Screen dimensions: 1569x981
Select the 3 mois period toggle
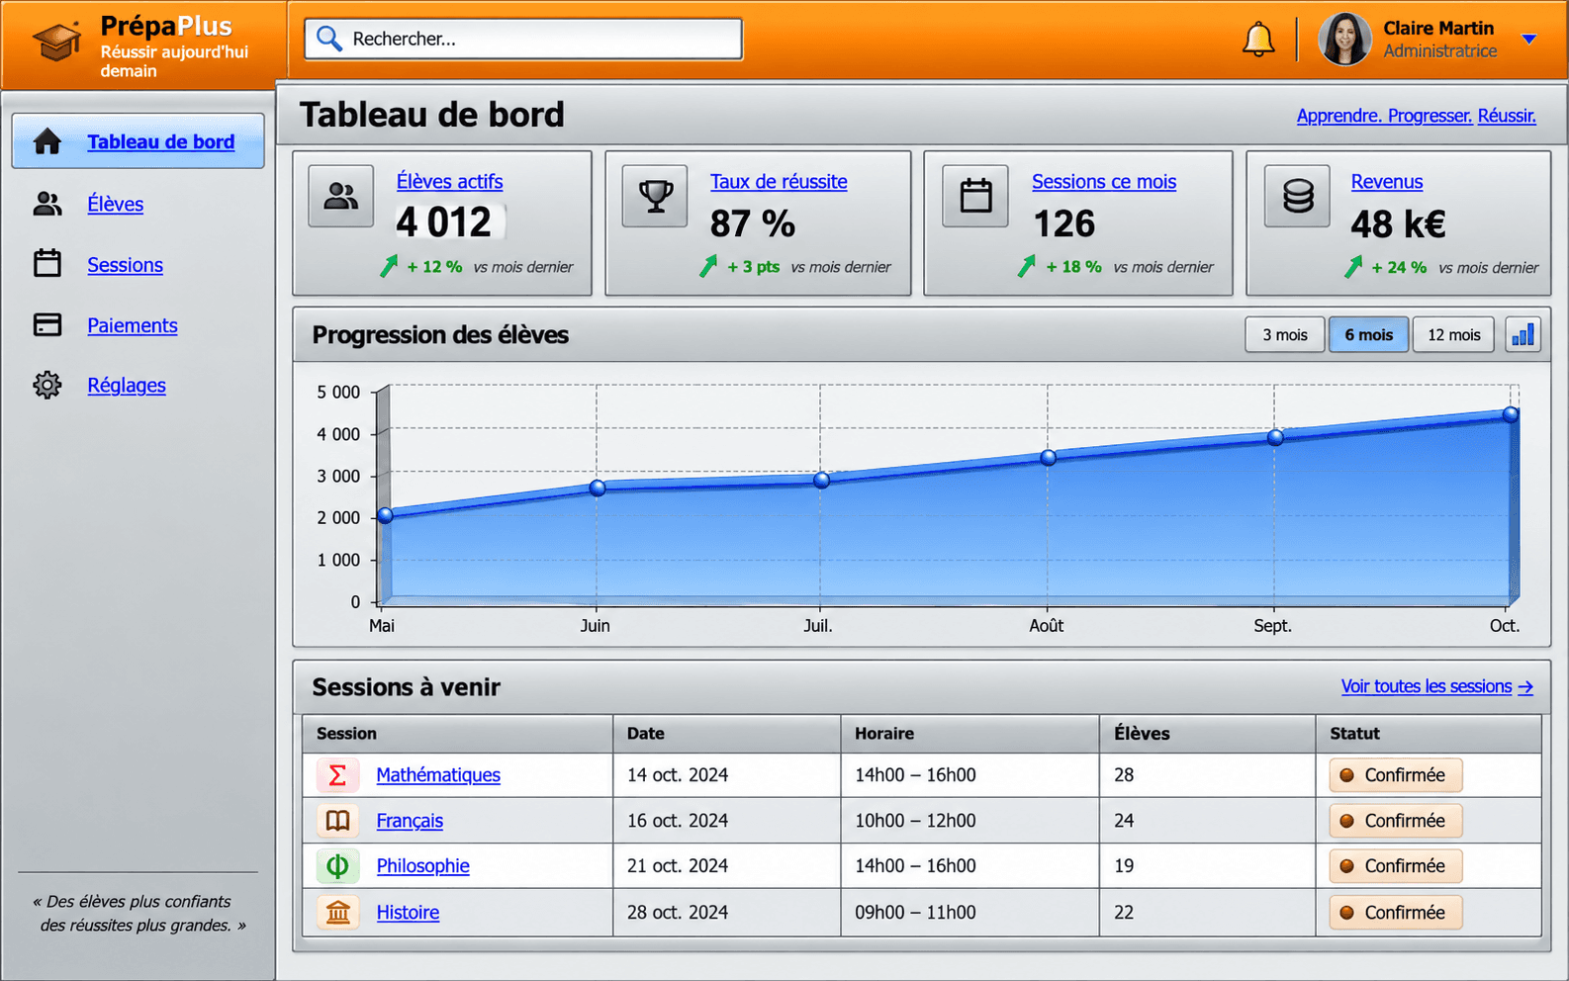click(1284, 334)
